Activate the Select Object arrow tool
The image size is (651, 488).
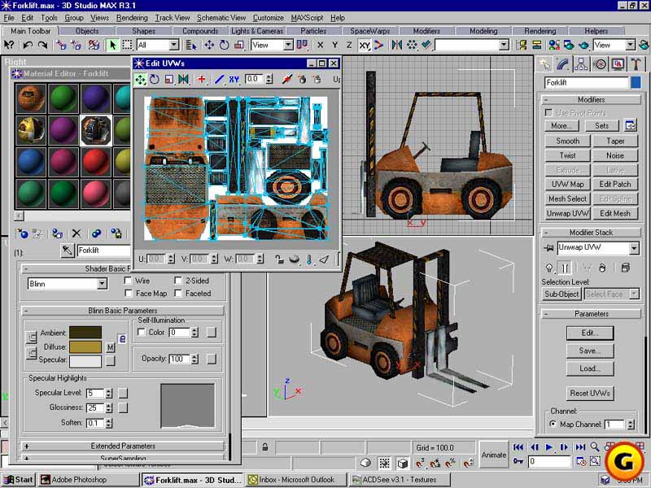tap(112, 45)
